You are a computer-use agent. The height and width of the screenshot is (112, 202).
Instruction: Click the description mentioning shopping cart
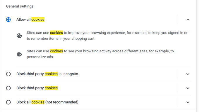tap(107, 36)
